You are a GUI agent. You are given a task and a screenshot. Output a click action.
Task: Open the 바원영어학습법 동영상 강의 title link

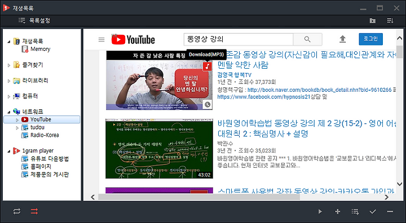click(x=306, y=128)
